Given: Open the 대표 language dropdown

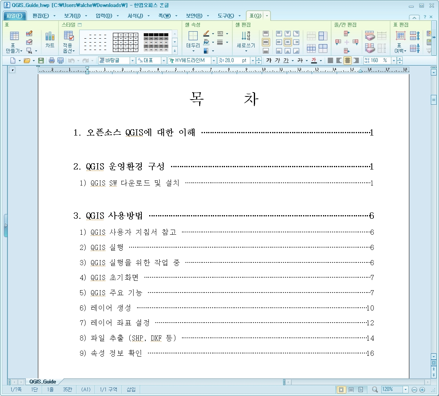Looking at the screenshot, I should 164,61.
